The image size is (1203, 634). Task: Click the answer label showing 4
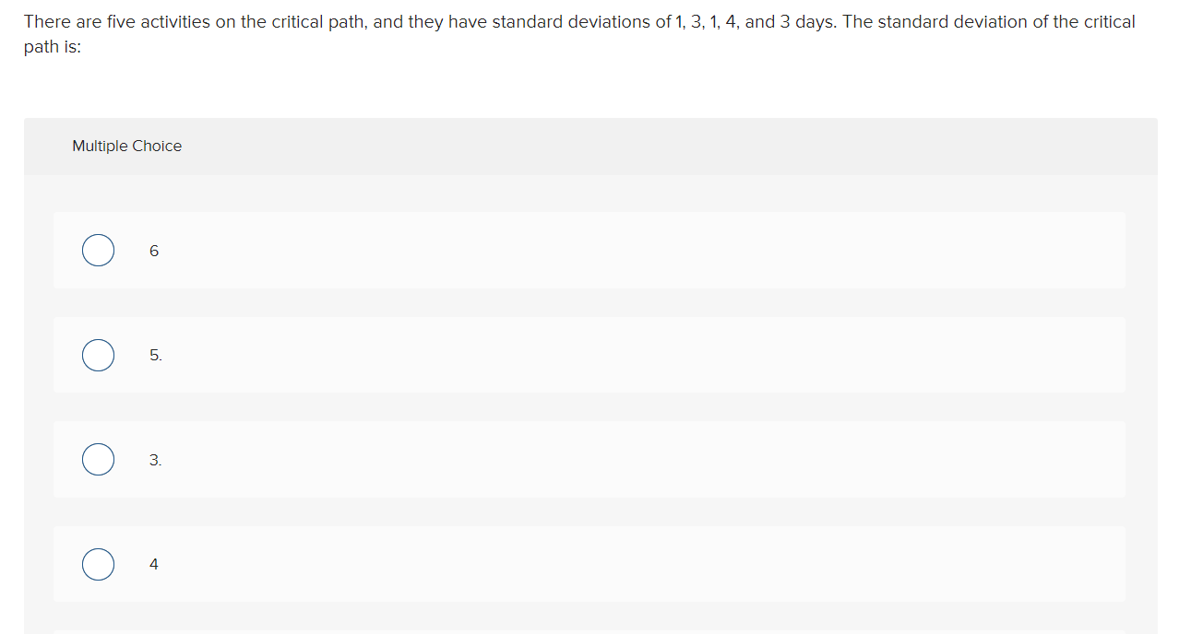(x=153, y=564)
